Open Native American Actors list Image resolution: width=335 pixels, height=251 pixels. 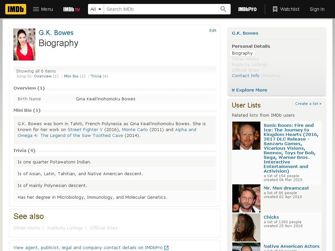(291, 246)
